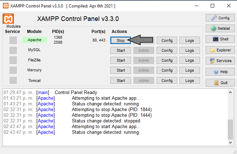Open the Apache Config menu
Image resolution: width=237 pixels, height=154 pixels.
pos(167,40)
